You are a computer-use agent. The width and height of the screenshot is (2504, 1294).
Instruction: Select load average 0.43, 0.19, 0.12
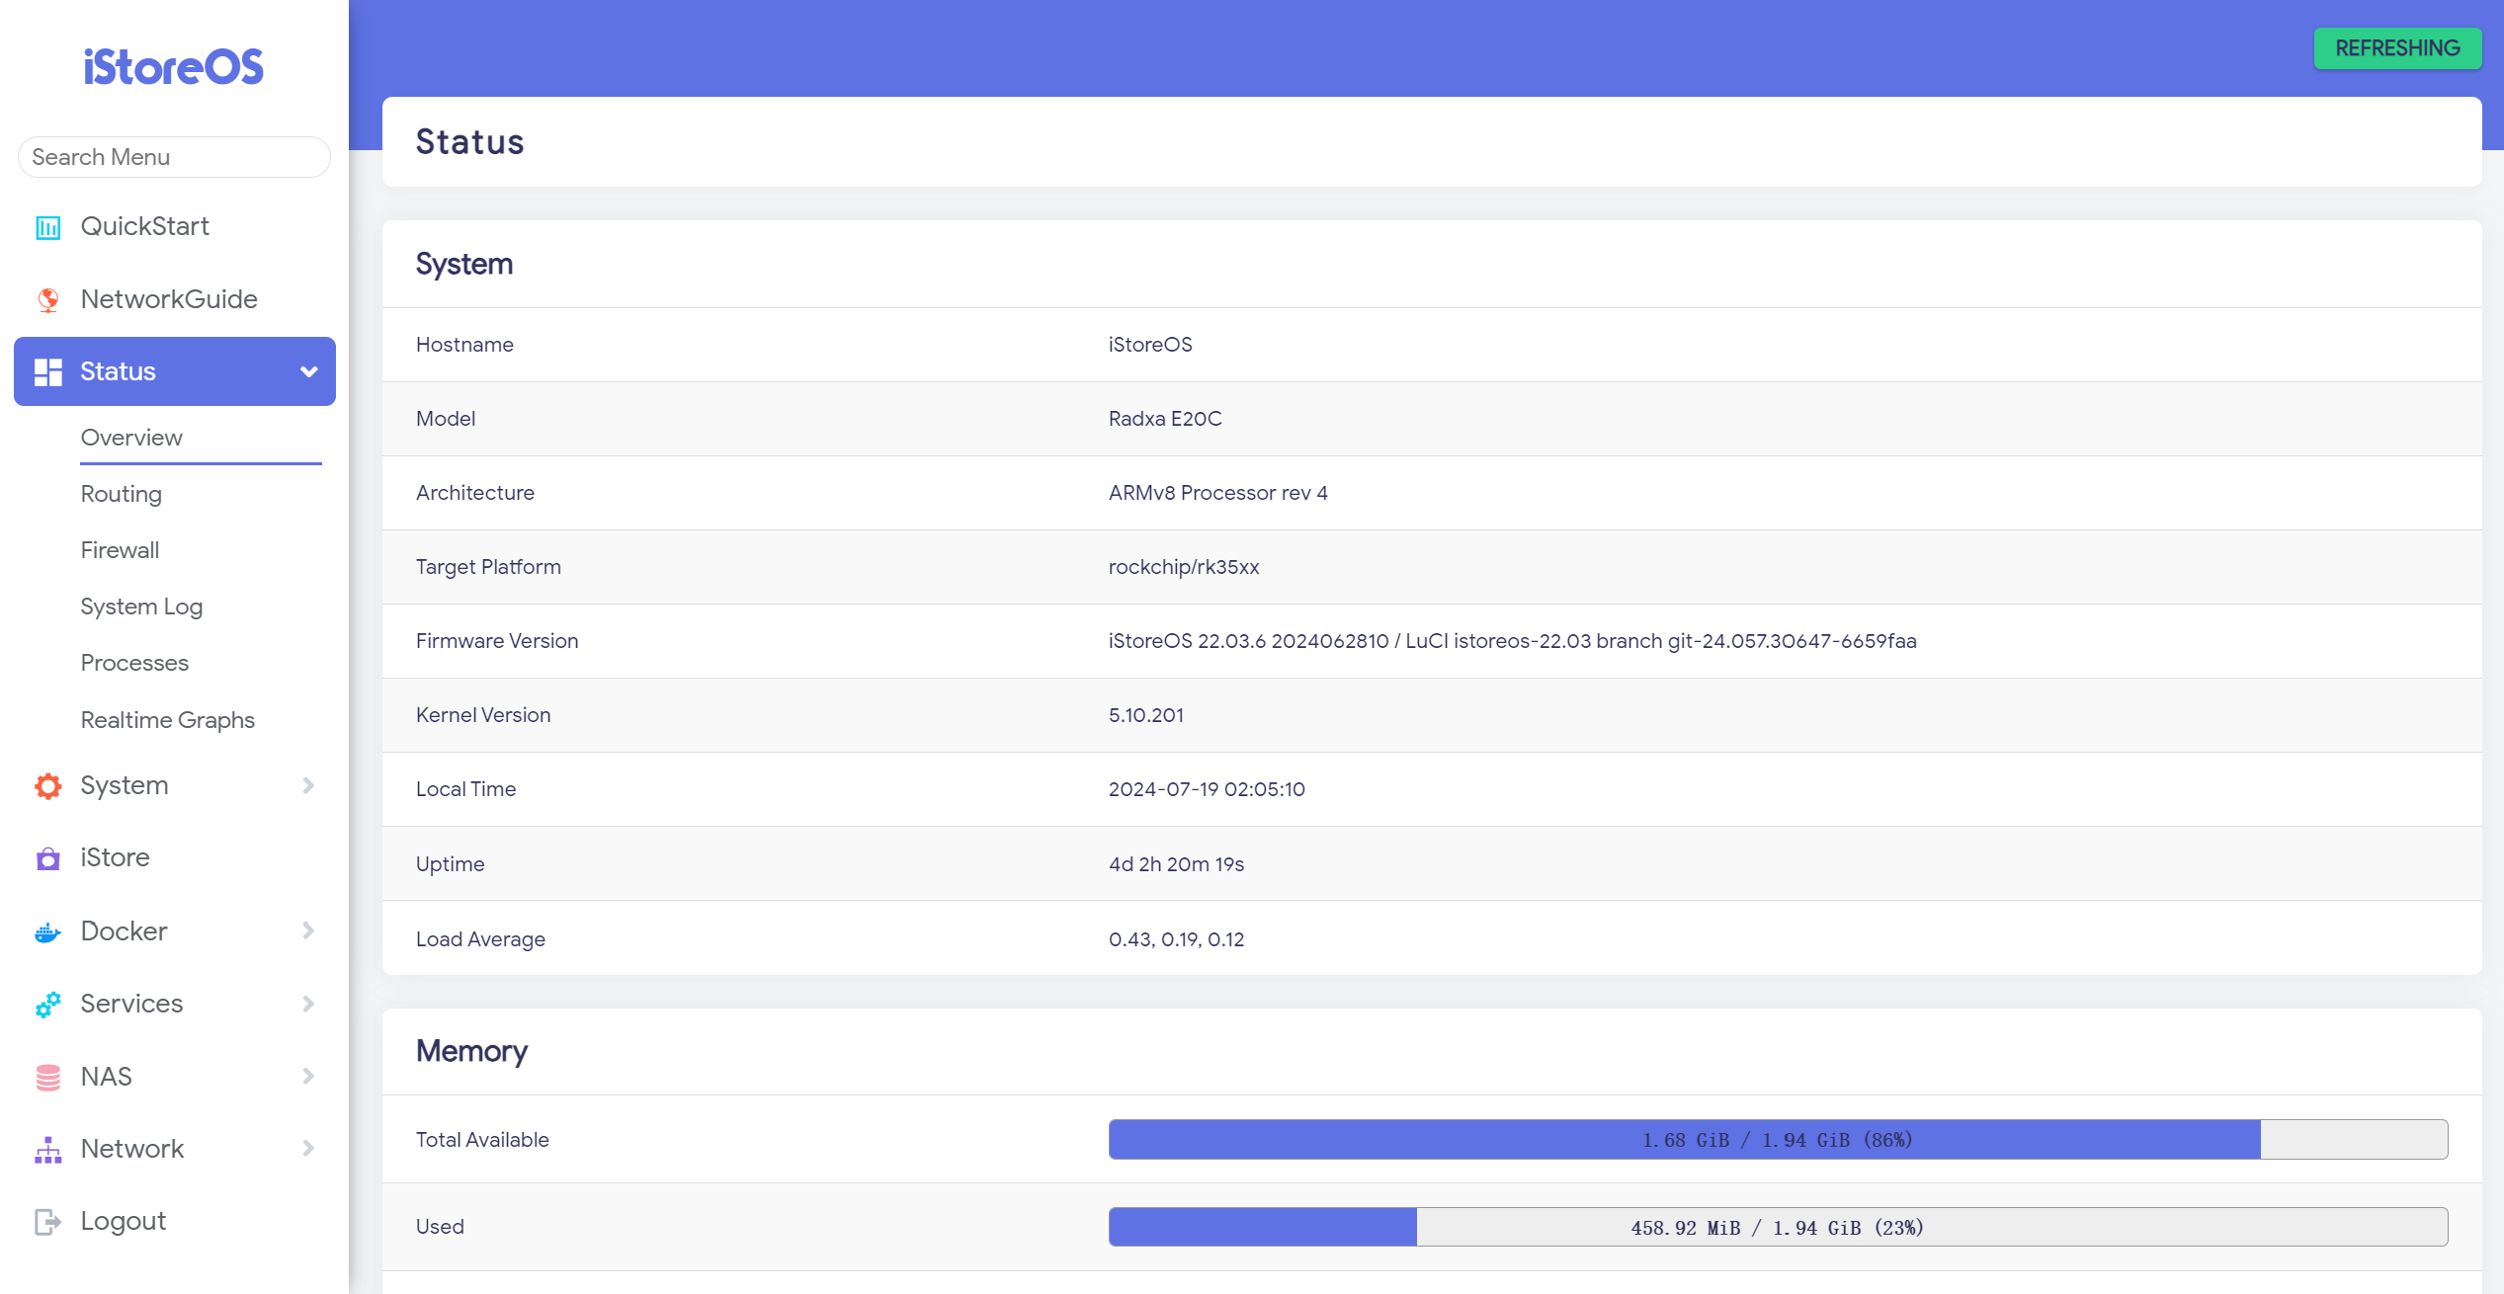[x=1176, y=939]
